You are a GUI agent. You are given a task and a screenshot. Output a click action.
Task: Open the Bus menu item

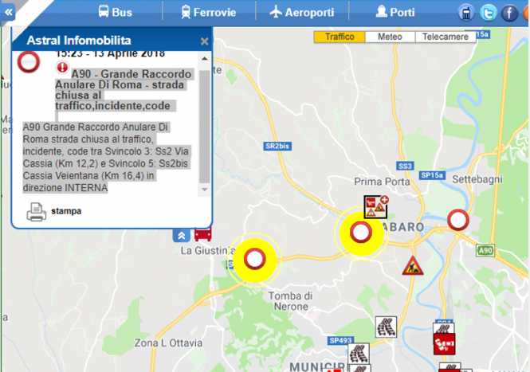coord(115,12)
